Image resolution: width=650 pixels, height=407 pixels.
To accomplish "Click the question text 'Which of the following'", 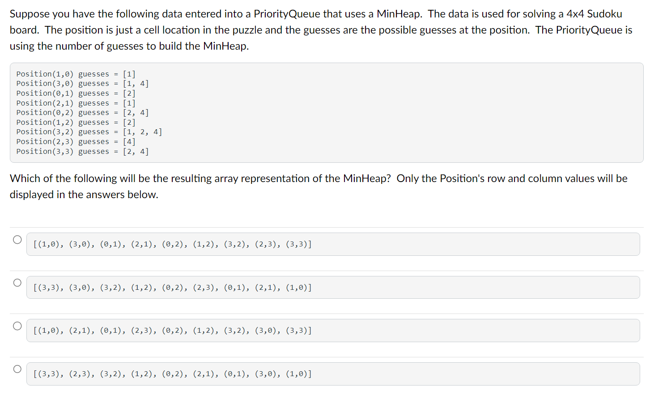I will [x=319, y=187].
